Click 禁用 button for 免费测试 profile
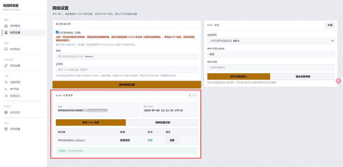The width and height of the screenshot is (343, 167). pyautogui.click(x=172, y=140)
